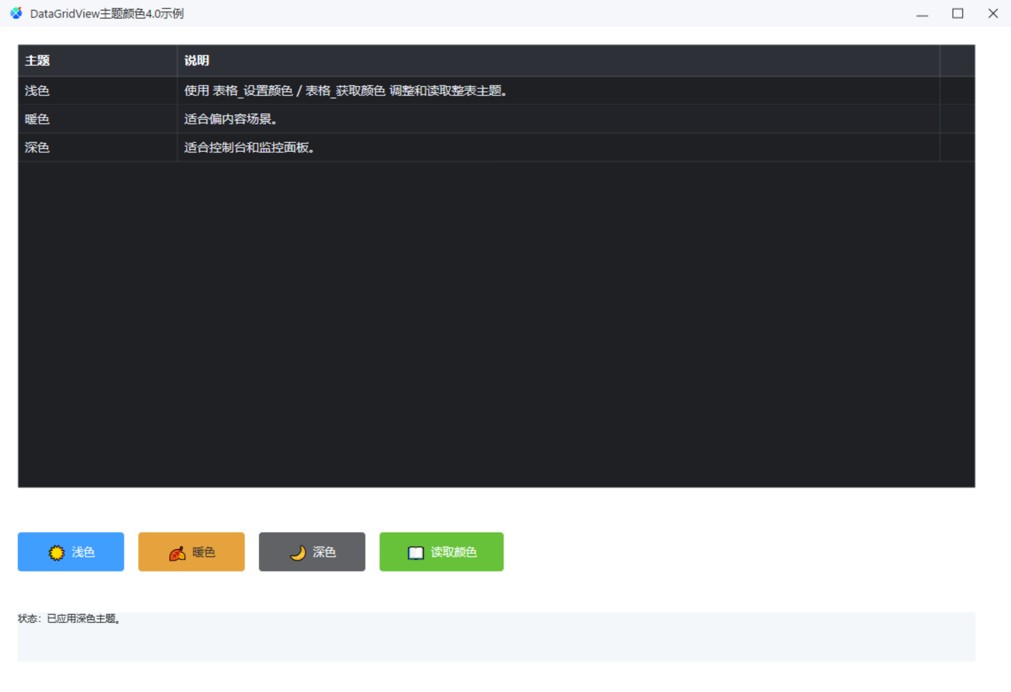Apply the warm theme with the 暖色 button

click(192, 552)
